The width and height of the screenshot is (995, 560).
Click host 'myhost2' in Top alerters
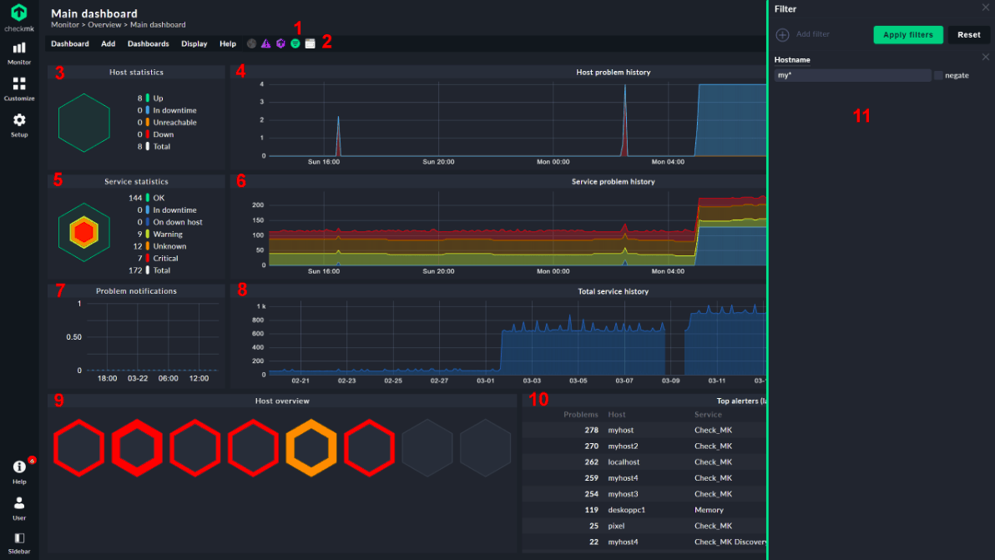point(624,446)
